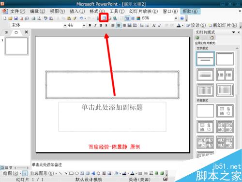Image resolution: width=242 pixels, height=182 pixels.
Task: Toggle underline formatting
Action: pyautogui.click(x=101, y=25)
